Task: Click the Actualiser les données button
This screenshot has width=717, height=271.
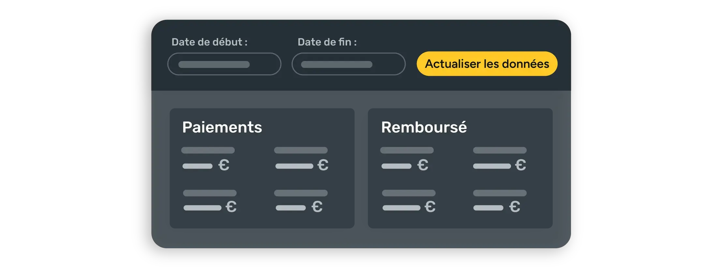Action: (487, 64)
